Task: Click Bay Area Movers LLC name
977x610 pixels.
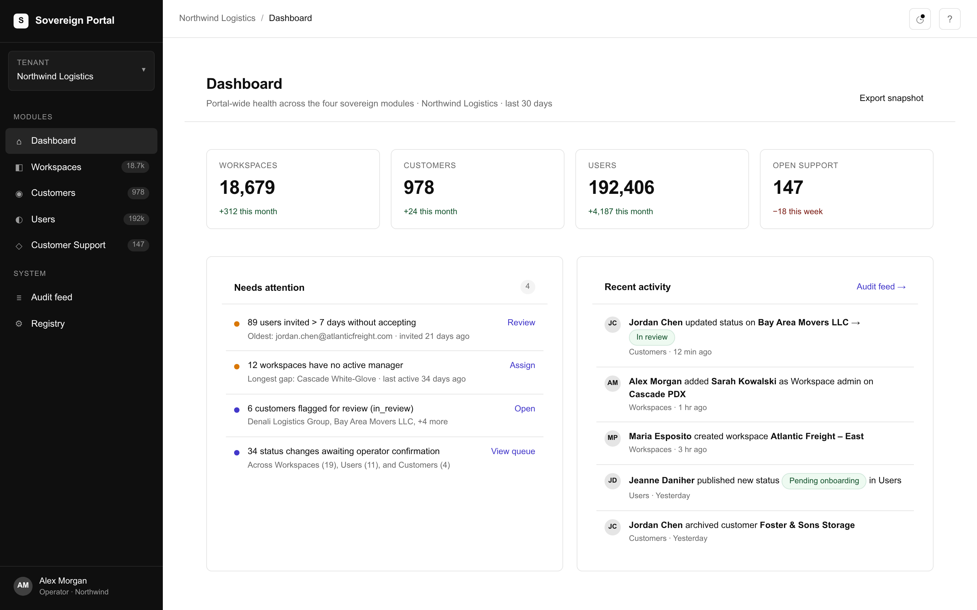Action: (803, 322)
